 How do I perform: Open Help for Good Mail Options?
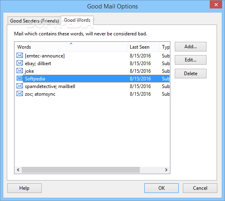pyautogui.click(x=25, y=188)
